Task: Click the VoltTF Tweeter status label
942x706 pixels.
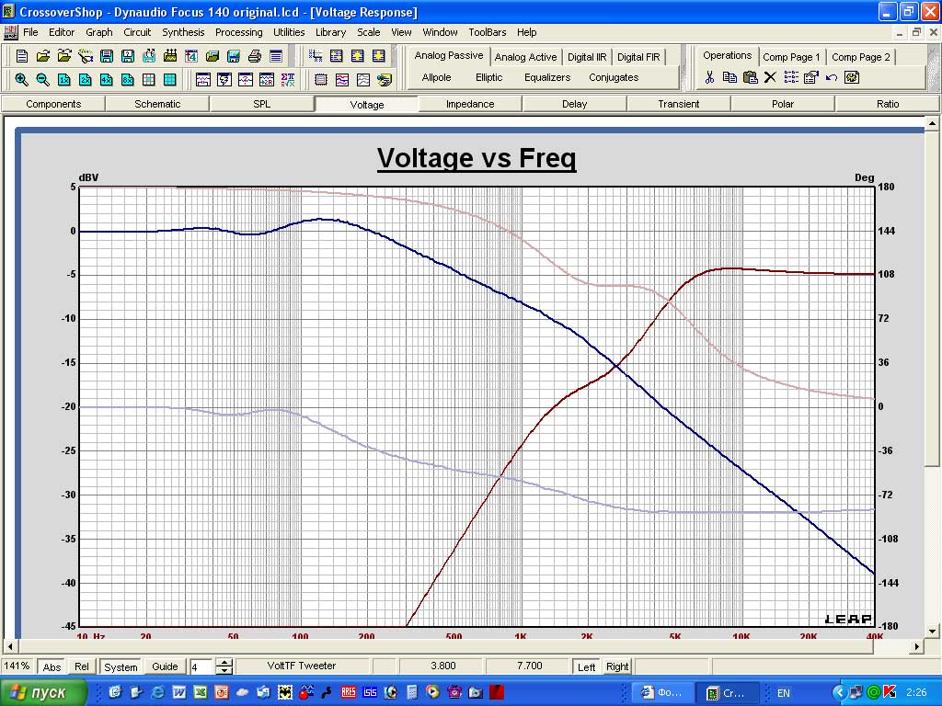Action: point(302,666)
